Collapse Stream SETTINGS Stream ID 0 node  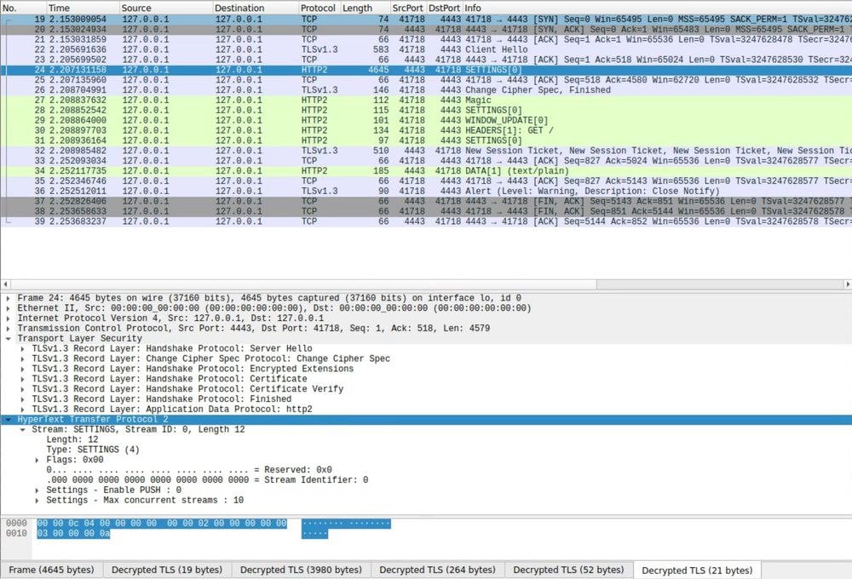pyautogui.click(x=23, y=430)
